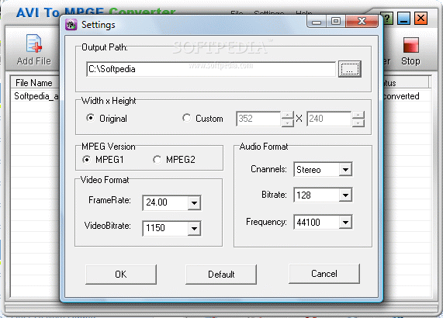The height and width of the screenshot is (318, 443).
Task: Expand the audio Bitrate dropdown
Action: click(x=345, y=195)
